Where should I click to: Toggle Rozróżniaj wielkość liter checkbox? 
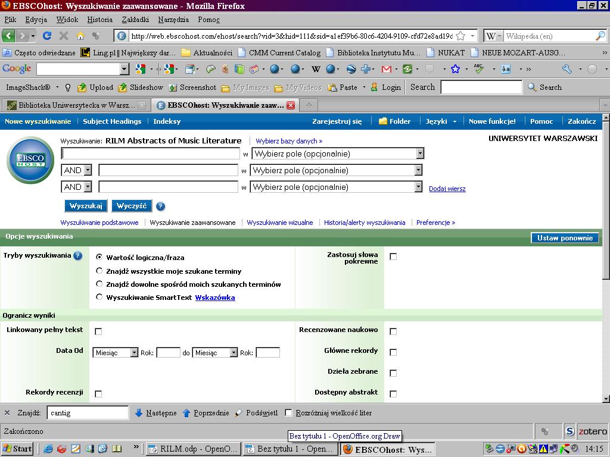coord(288,413)
